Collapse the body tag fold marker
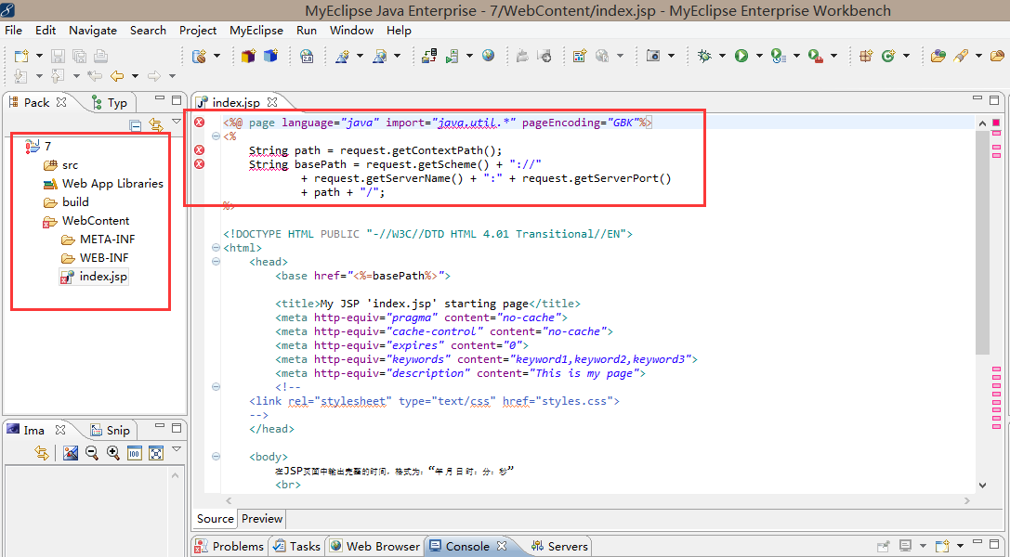Screen dimensions: 1010x557 (x=216, y=457)
